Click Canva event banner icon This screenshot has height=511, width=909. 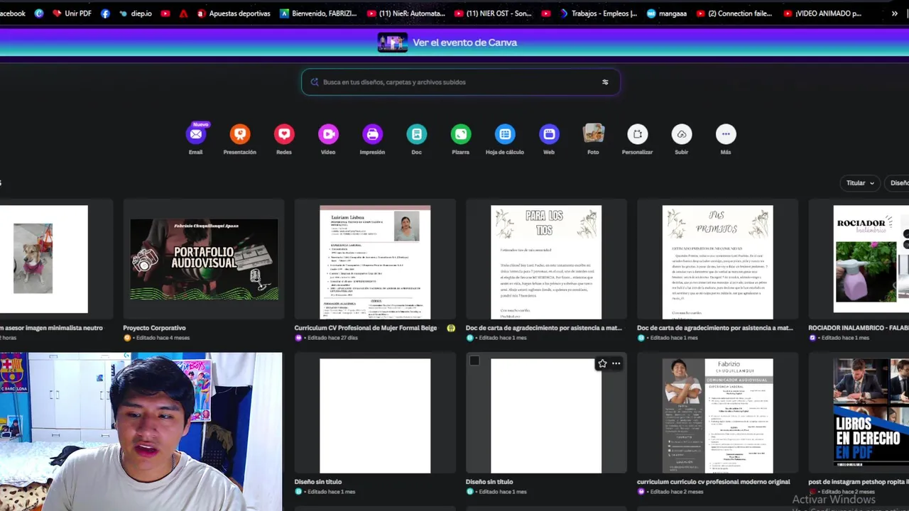pyautogui.click(x=393, y=43)
